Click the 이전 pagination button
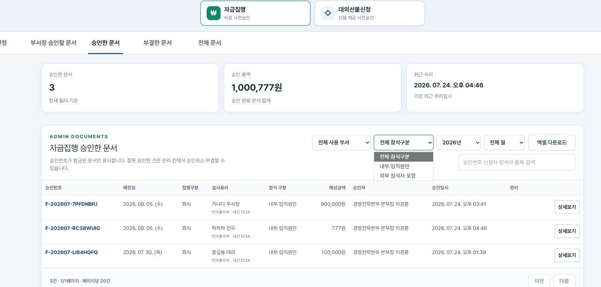Screen dimensions: 601x287 [539, 281]
